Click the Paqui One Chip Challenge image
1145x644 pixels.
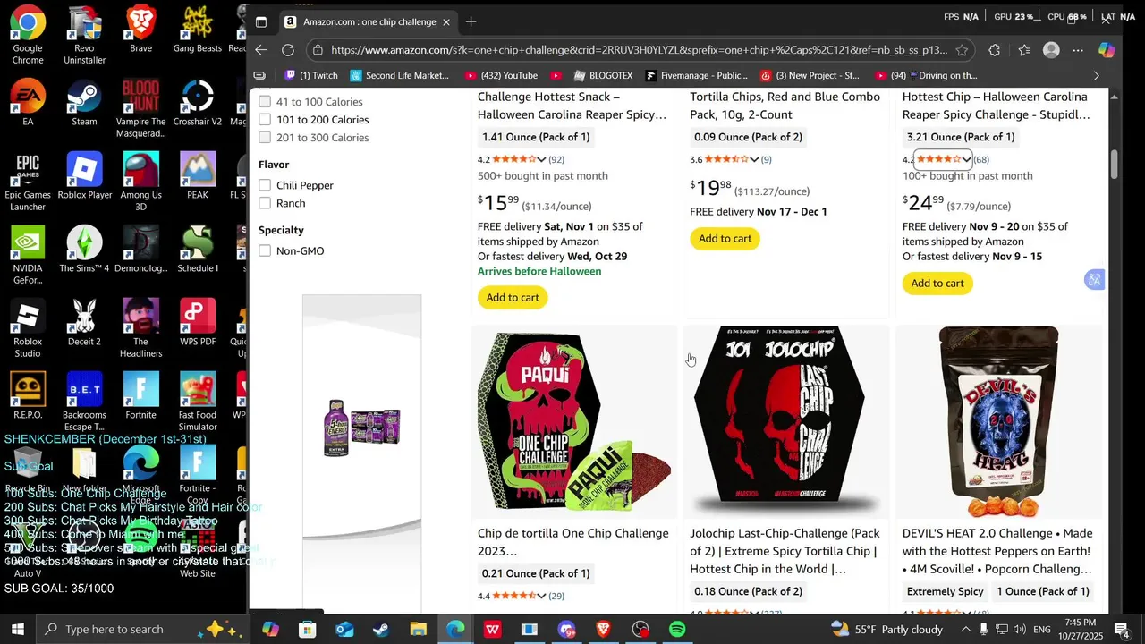[x=574, y=422]
